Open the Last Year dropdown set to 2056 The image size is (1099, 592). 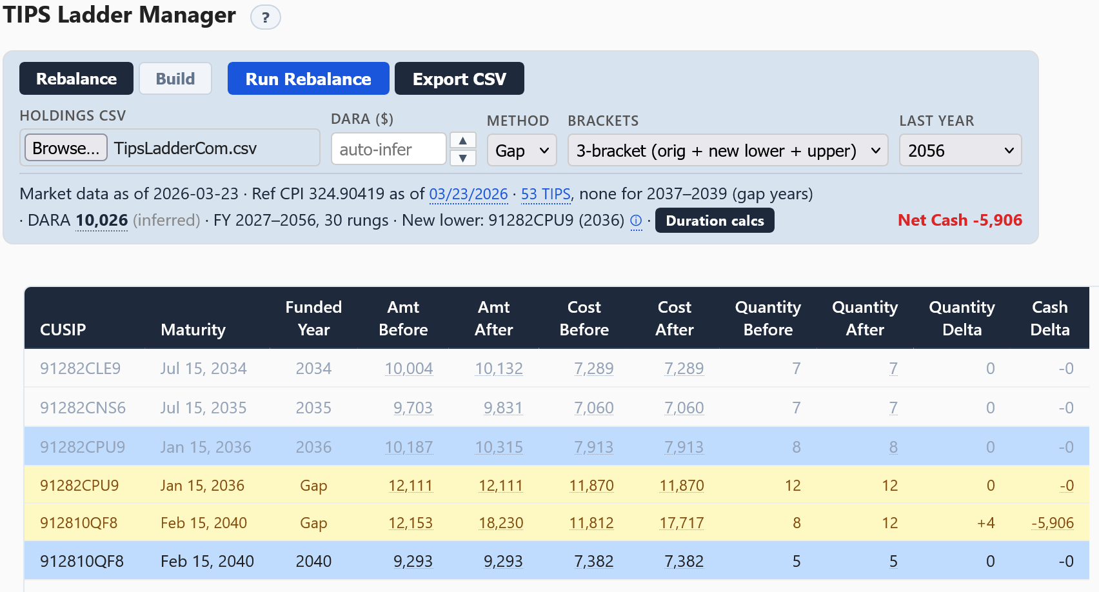point(960,150)
